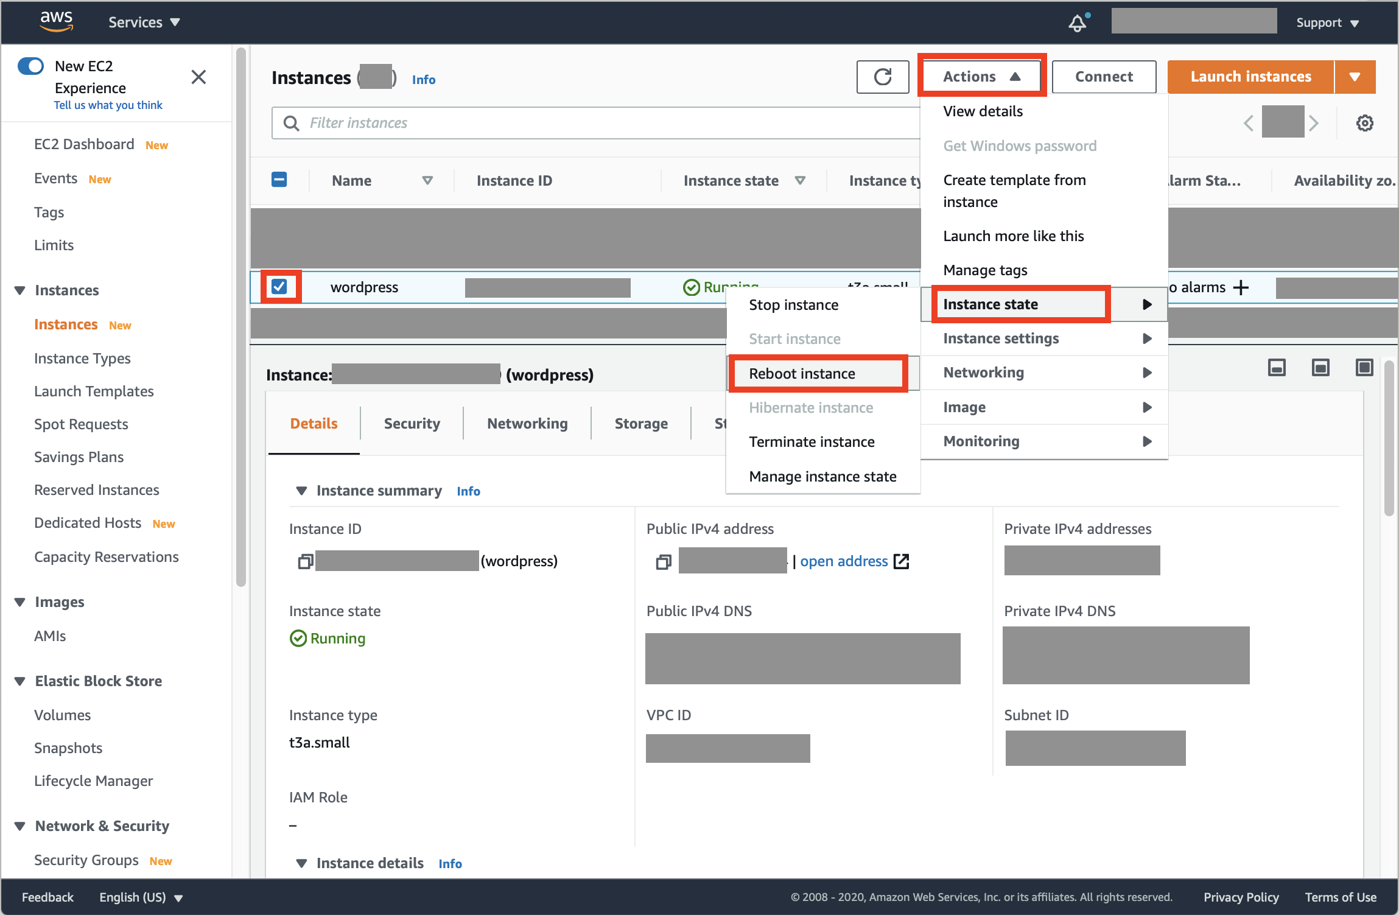This screenshot has height=915, width=1399.
Task: Collapse the Actions dropdown
Action: coord(982,77)
